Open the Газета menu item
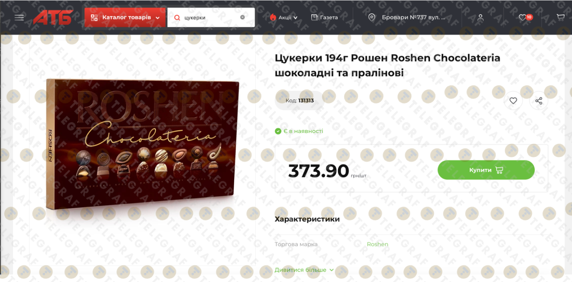The height and width of the screenshot is (282, 572). (324, 18)
